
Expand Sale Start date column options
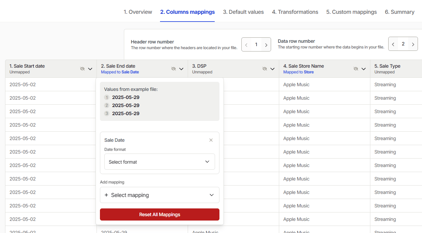tap(90, 69)
